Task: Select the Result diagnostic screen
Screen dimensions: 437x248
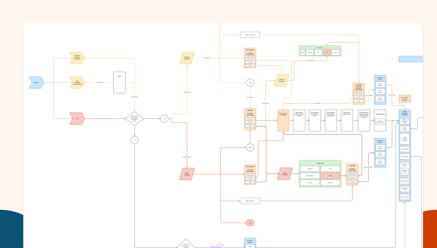Action: pyautogui.click(x=380, y=121)
